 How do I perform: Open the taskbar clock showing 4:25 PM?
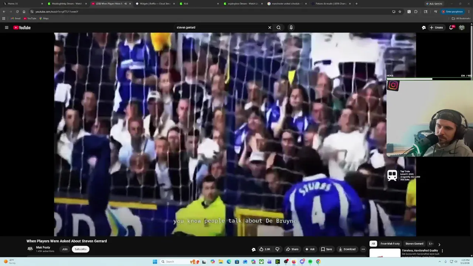pos(465,262)
